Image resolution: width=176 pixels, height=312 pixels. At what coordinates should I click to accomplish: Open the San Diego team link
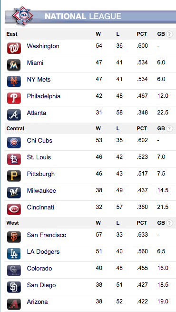pos(41,285)
